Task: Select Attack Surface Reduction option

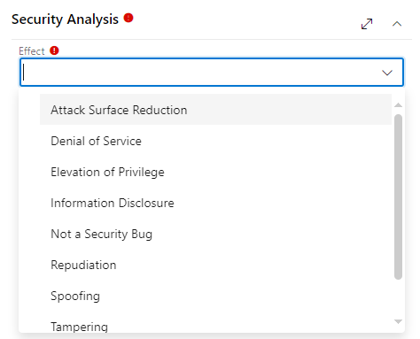Action: tap(215, 110)
